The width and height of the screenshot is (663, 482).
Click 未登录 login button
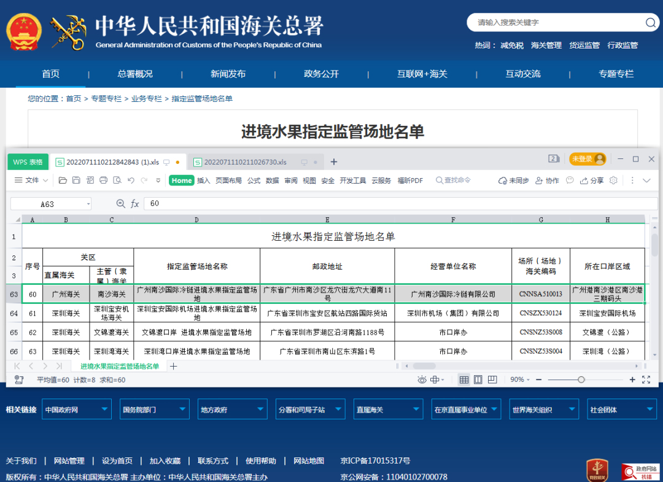(x=587, y=159)
